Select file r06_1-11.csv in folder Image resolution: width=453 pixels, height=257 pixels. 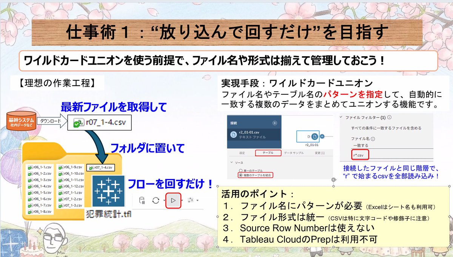coord(71,180)
